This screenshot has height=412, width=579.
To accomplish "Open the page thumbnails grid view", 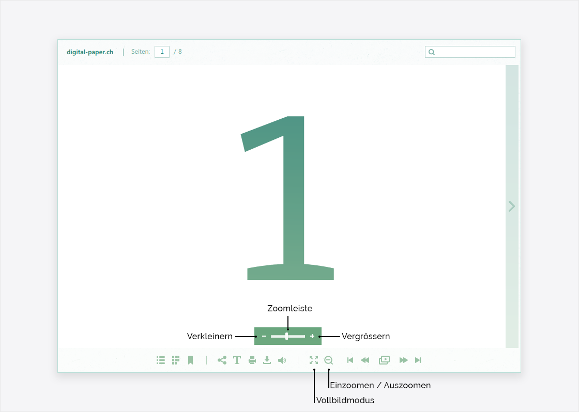I will pyautogui.click(x=176, y=360).
